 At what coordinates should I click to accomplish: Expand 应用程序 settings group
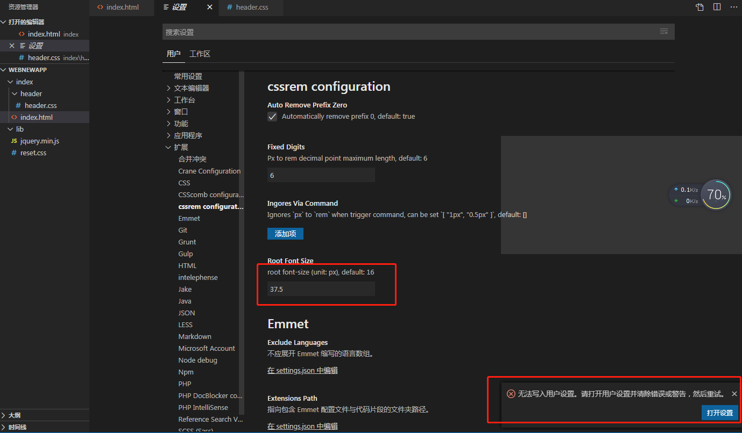click(x=168, y=135)
